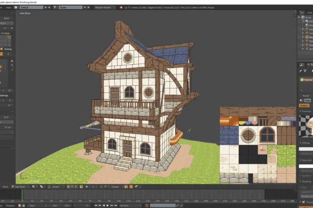Open the properties editor type icon
This screenshot has height=208, width=313.
(x=301, y=65)
